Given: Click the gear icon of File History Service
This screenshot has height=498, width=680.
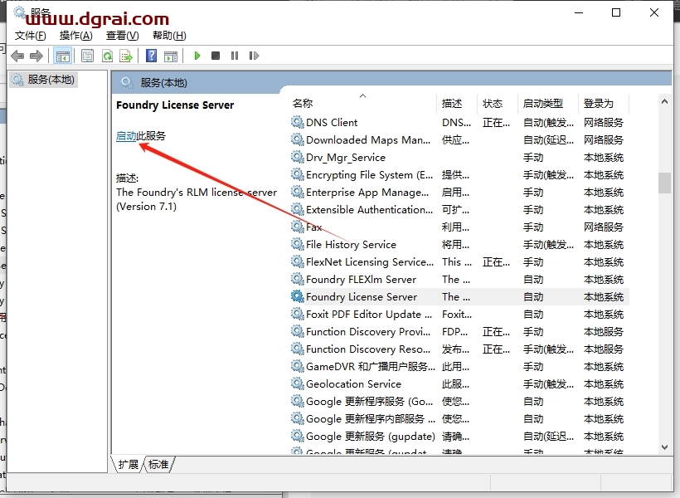Looking at the screenshot, I should tap(297, 244).
